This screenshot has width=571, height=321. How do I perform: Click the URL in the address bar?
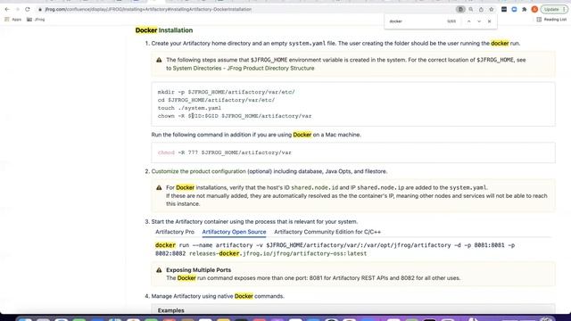(148, 9)
